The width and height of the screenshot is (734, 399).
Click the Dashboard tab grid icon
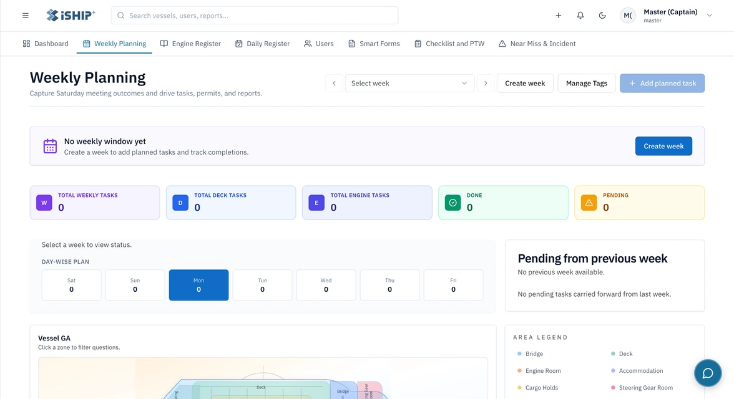click(x=26, y=44)
